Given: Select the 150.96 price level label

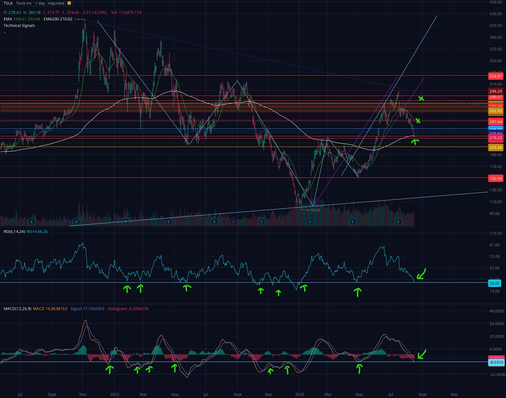Looking at the screenshot, I should (495, 178).
